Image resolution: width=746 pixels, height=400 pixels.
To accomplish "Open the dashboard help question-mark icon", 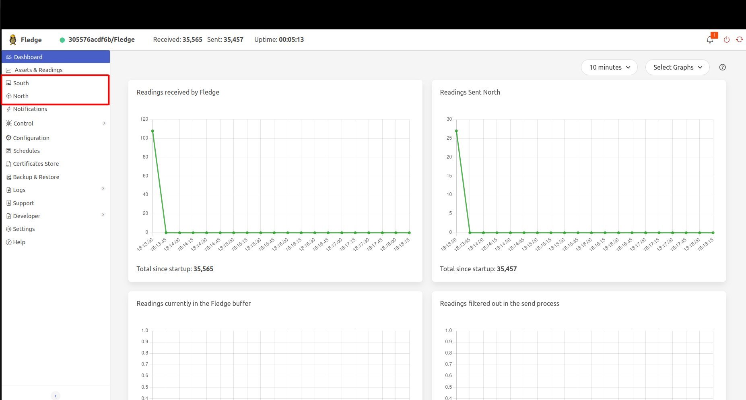I will coord(722,67).
